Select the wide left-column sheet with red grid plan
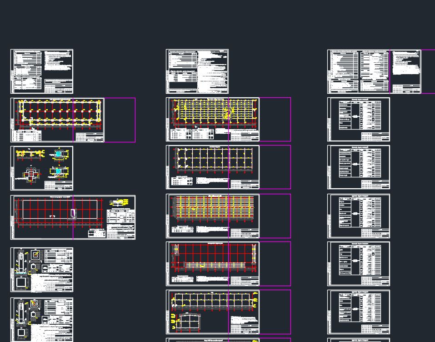The image size is (435, 342). (x=73, y=217)
